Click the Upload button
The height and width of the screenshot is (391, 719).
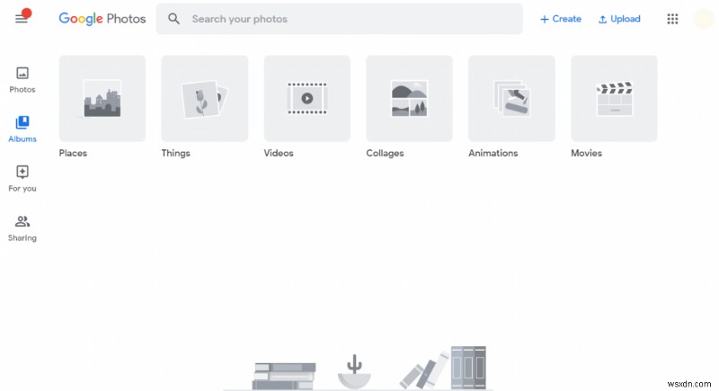point(619,19)
